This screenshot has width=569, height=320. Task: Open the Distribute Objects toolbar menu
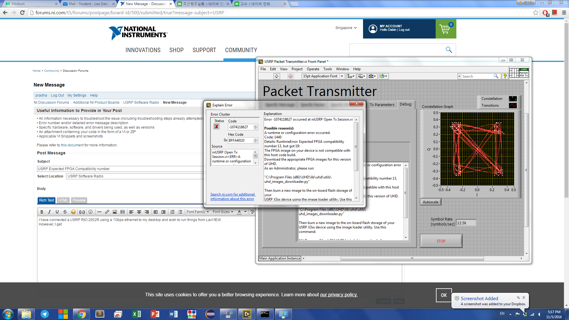(x=362, y=76)
